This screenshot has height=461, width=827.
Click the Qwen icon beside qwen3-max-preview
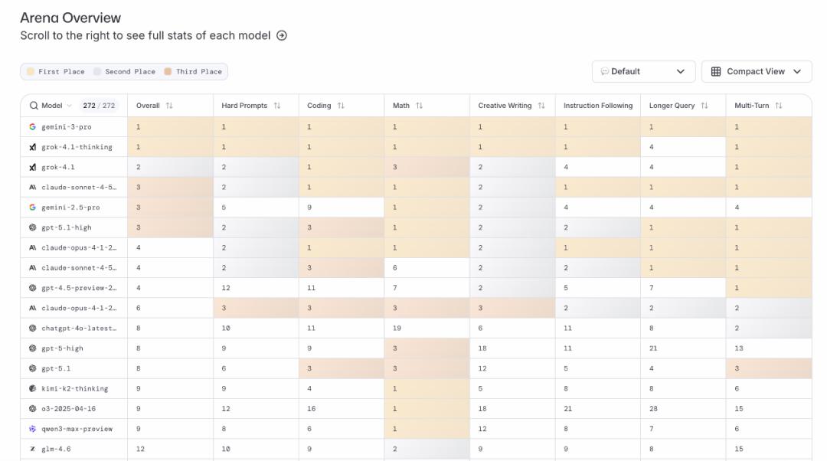coord(32,429)
